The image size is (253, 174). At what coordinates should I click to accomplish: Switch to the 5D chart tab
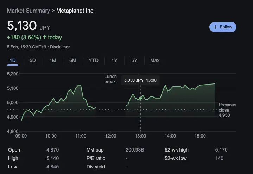(33, 60)
